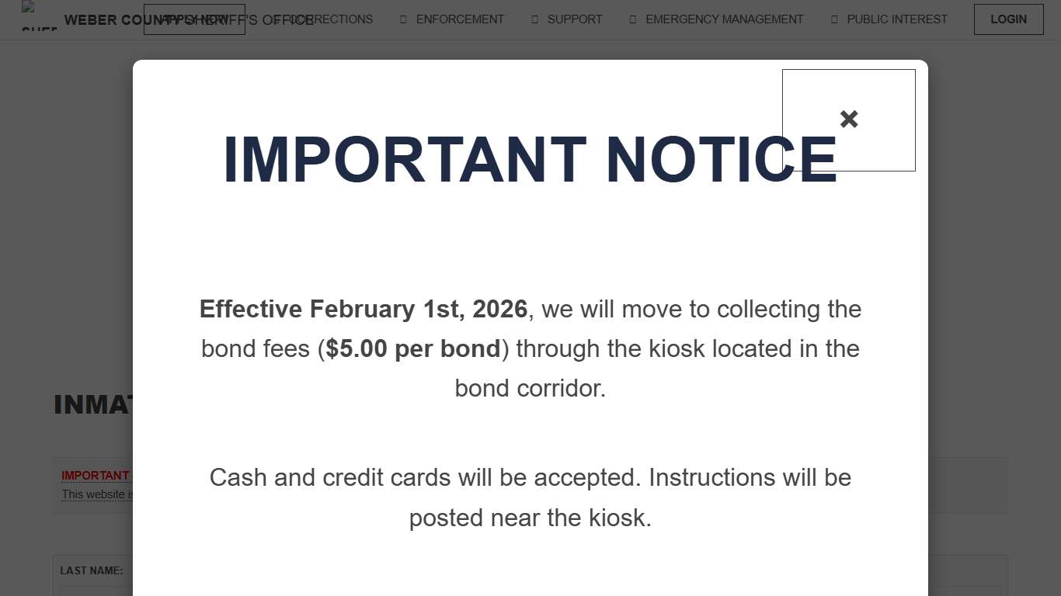This screenshot has width=1061, height=596.
Task: Open the Public Interest menu
Action: pos(896,19)
